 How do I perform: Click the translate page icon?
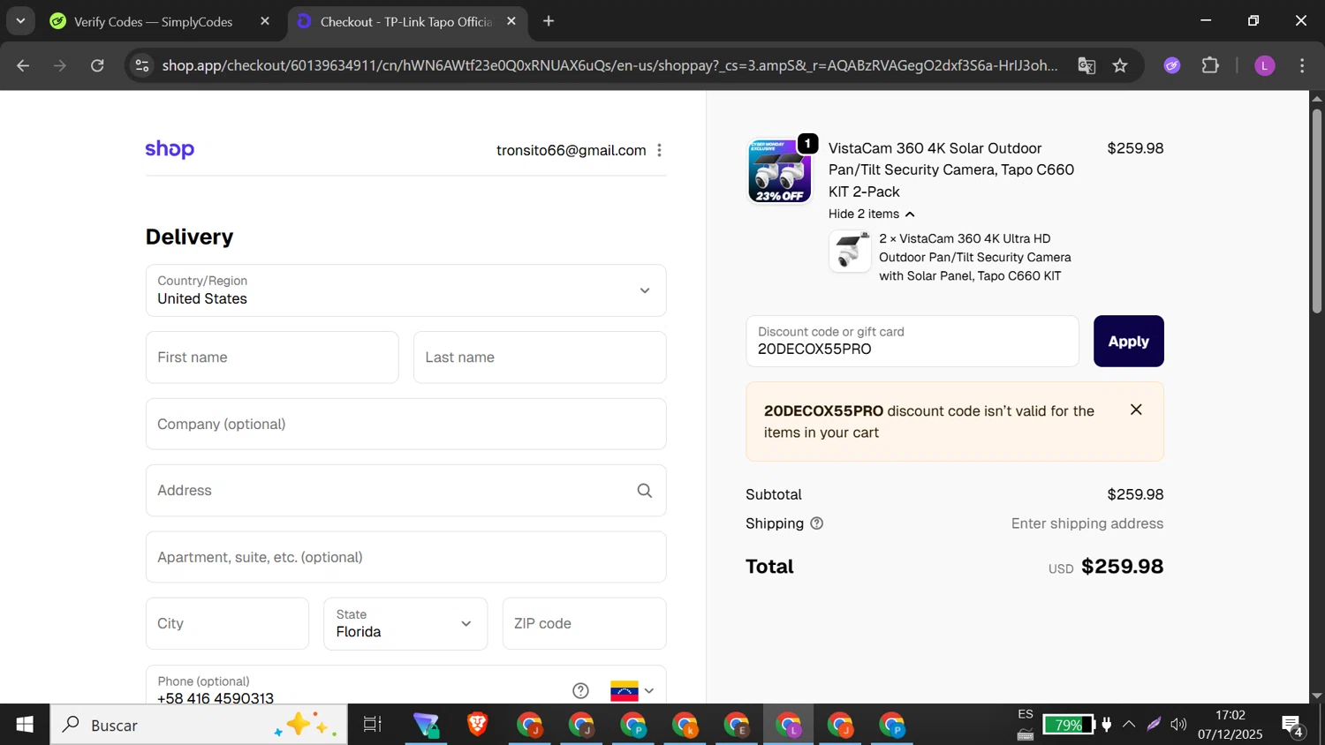1086,65
